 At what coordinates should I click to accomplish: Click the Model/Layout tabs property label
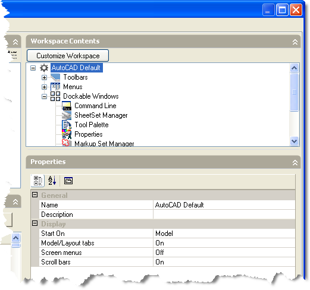pyautogui.click(x=68, y=243)
